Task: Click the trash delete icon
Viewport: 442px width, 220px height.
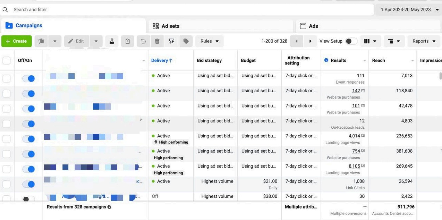Action: (157, 41)
